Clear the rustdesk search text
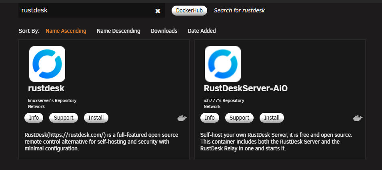The height and width of the screenshot is (170, 382). click(158, 11)
